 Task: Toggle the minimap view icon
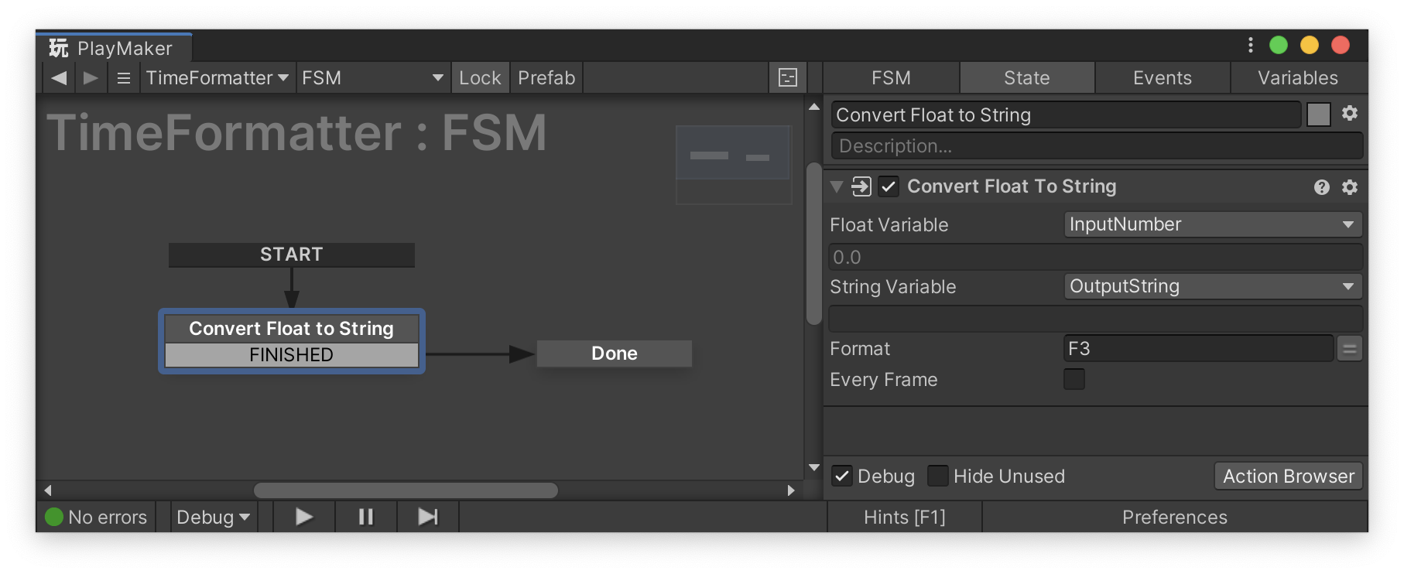[788, 77]
